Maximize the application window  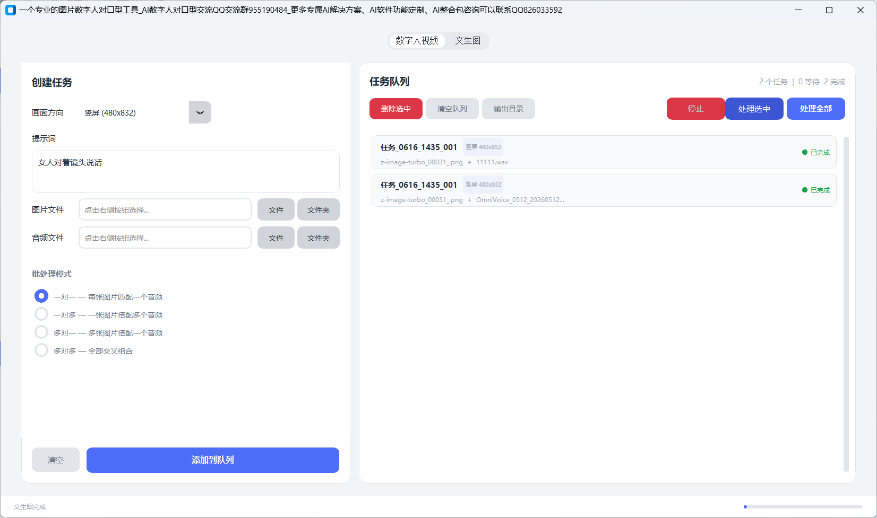(829, 10)
